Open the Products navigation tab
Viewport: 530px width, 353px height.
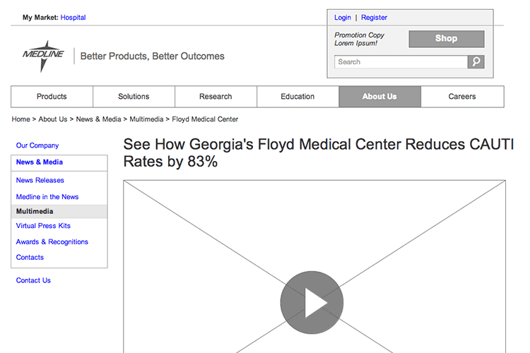[52, 97]
